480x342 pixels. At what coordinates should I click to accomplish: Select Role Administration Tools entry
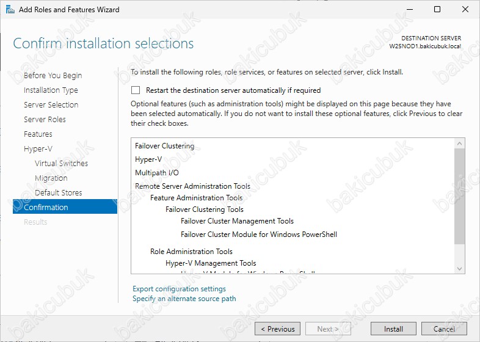point(191,252)
